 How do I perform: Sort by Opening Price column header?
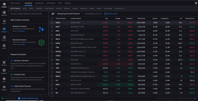pos(190,18)
